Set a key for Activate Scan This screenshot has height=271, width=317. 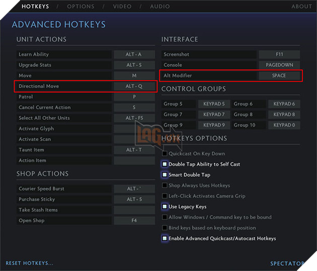pos(134,139)
